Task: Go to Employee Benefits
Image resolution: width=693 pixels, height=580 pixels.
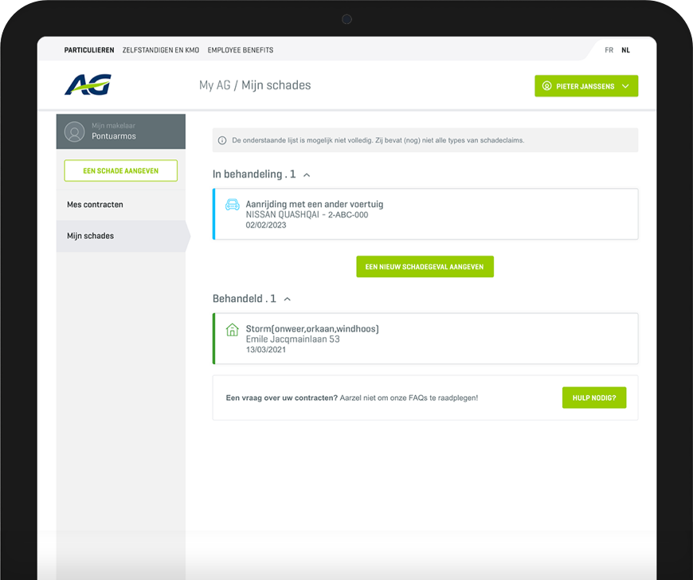Action: click(x=240, y=50)
